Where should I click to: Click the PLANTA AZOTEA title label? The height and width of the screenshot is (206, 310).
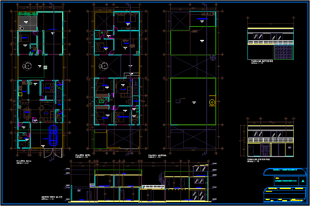pyautogui.click(x=157, y=155)
